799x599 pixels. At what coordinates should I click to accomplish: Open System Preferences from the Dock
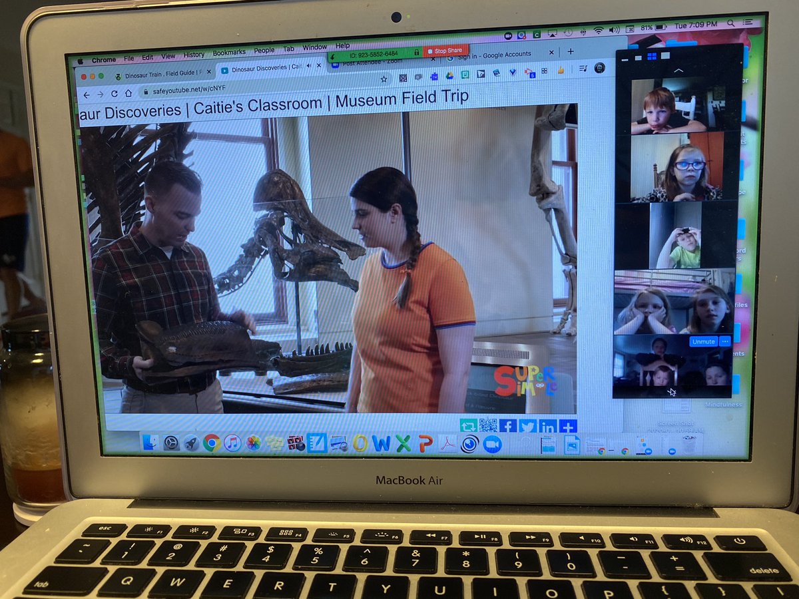(171, 443)
